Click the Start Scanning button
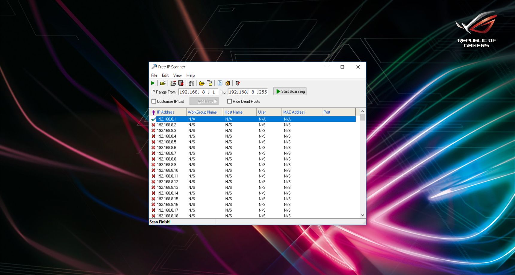Screen dimensions: 515x275 [x=290, y=91]
